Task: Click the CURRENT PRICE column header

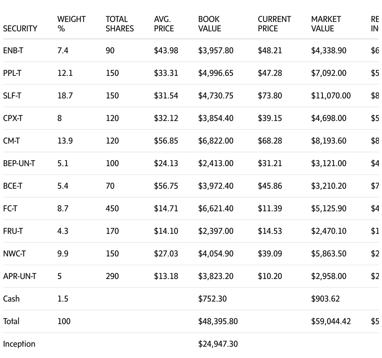Action: coord(274,24)
